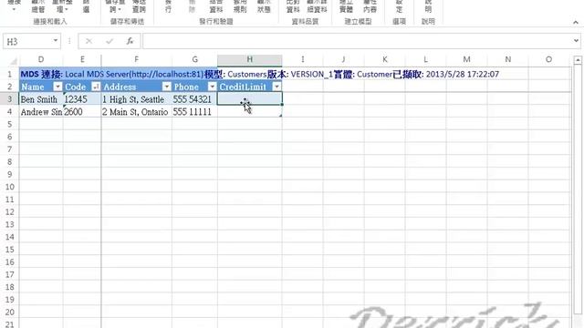Select column F header
This screenshot has width=584, height=328.
pos(136,59)
